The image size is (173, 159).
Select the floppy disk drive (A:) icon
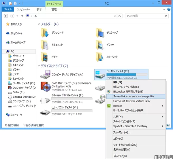point(45,75)
